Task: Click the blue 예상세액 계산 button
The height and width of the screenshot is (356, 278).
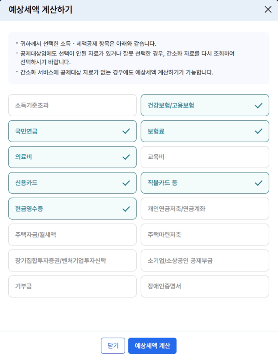Action: (152, 346)
